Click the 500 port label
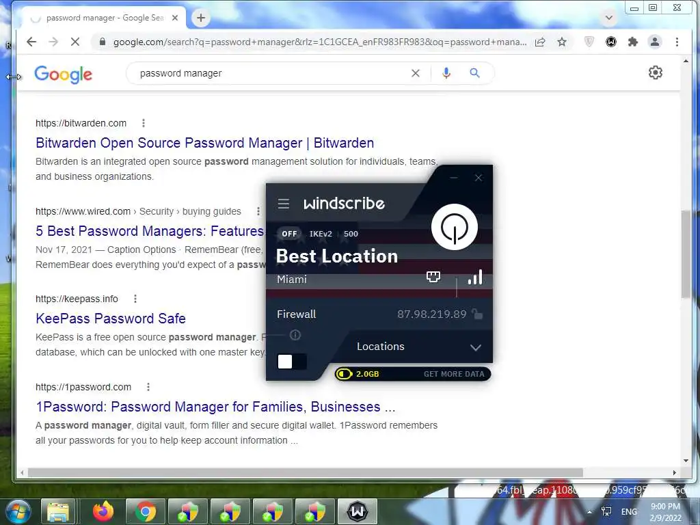700x525 pixels. [351, 234]
